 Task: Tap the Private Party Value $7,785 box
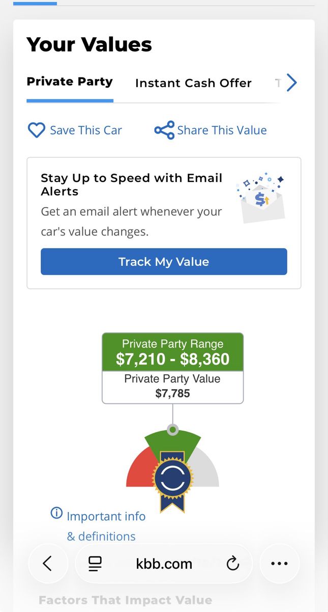(172, 387)
